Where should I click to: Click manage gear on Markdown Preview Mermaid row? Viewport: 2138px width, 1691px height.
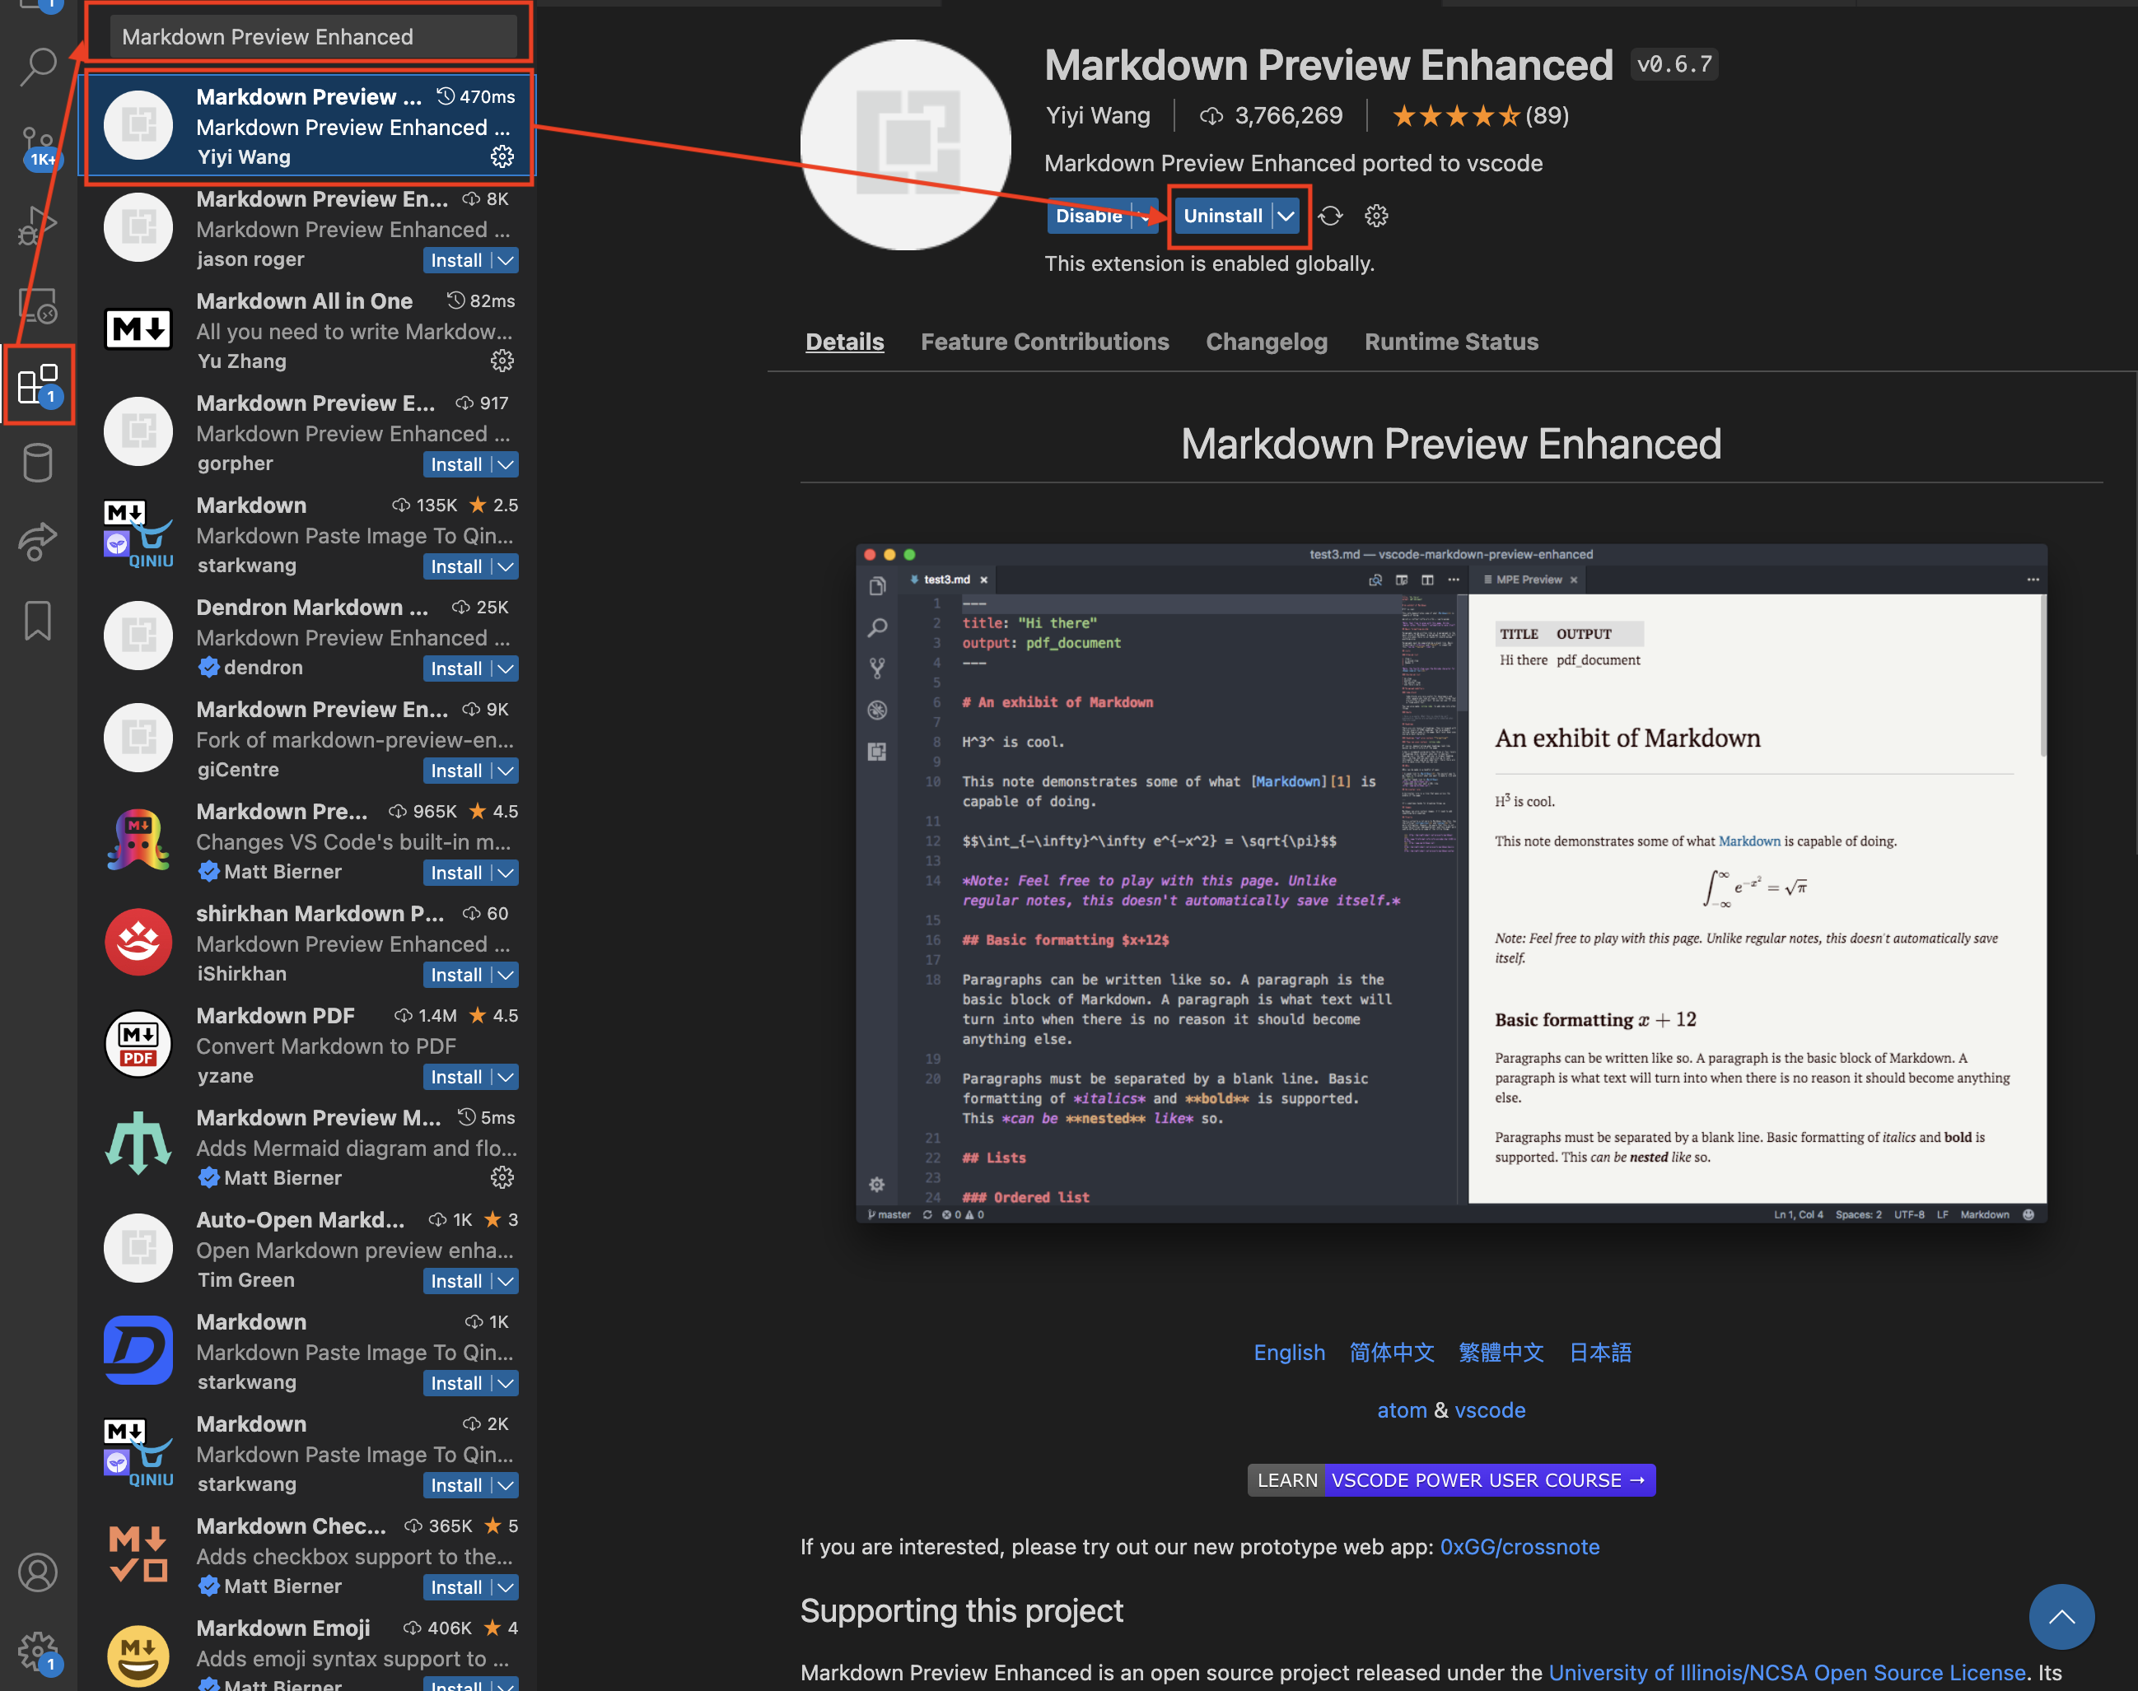coord(502,1177)
